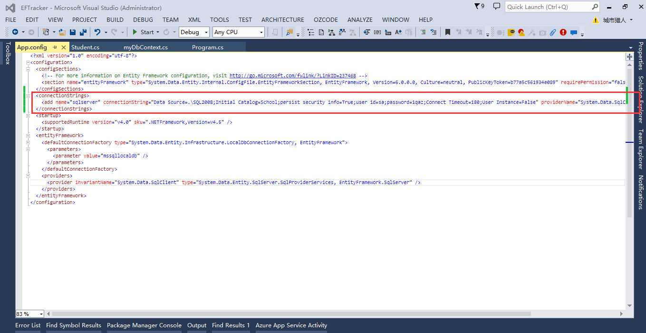Click the blue chat bubble toolbar icon
Image resolution: width=646 pixels, height=333 pixels.
point(573,32)
